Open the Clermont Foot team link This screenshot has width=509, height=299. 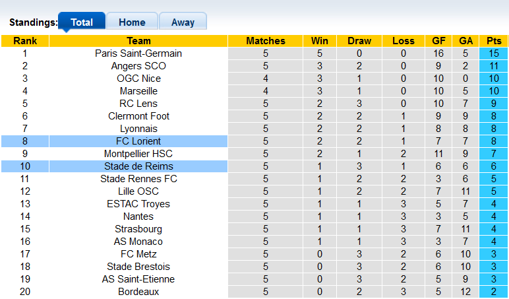138,116
